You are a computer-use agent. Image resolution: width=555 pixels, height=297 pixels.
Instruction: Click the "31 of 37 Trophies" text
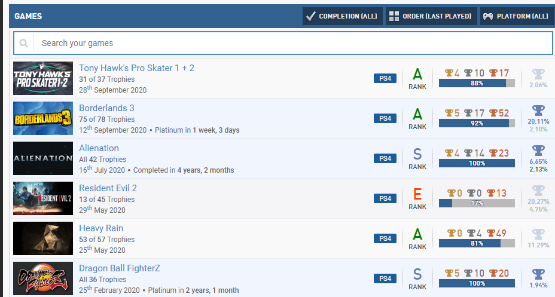pyautogui.click(x=106, y=79)
